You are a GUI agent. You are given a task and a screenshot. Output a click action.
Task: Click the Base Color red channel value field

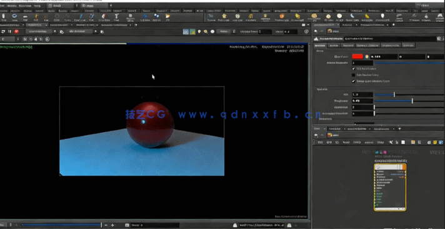pyautogui.click(x=384, y=56)
